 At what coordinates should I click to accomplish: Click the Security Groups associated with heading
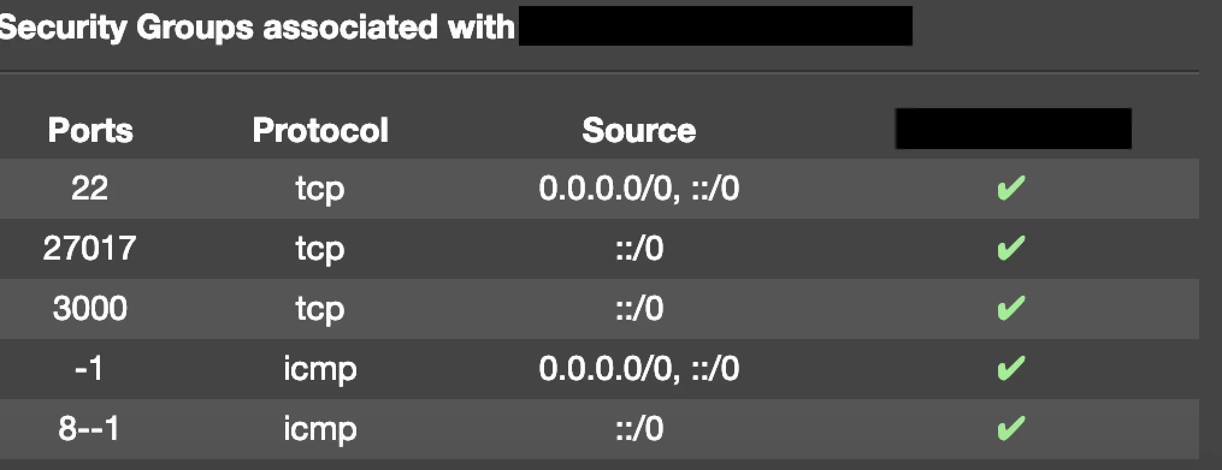[258, 27]
